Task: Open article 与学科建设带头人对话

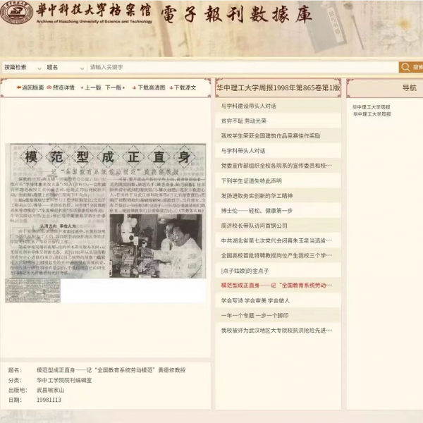Action: click(248, 106)
